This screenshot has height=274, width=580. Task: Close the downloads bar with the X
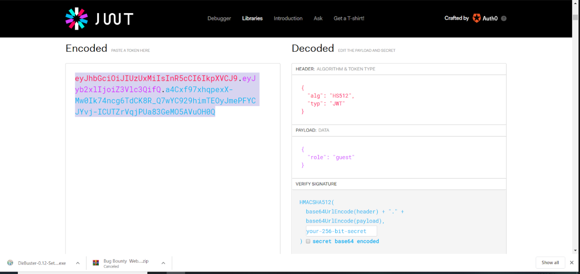coord(572,263)
